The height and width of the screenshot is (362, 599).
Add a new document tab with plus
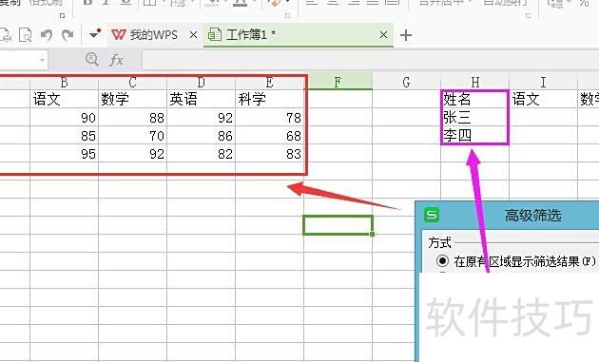pos(406,35)
